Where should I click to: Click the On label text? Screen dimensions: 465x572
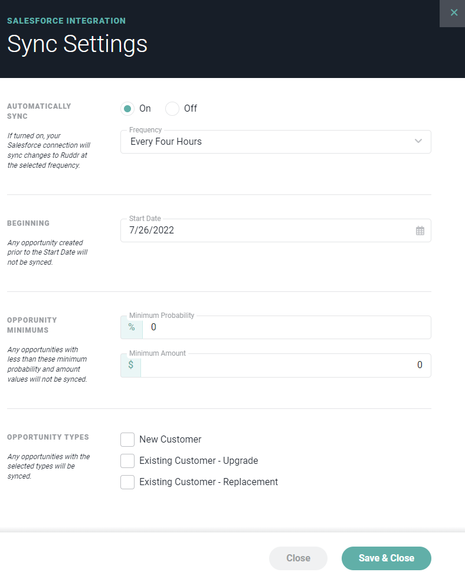click(145, 108)
